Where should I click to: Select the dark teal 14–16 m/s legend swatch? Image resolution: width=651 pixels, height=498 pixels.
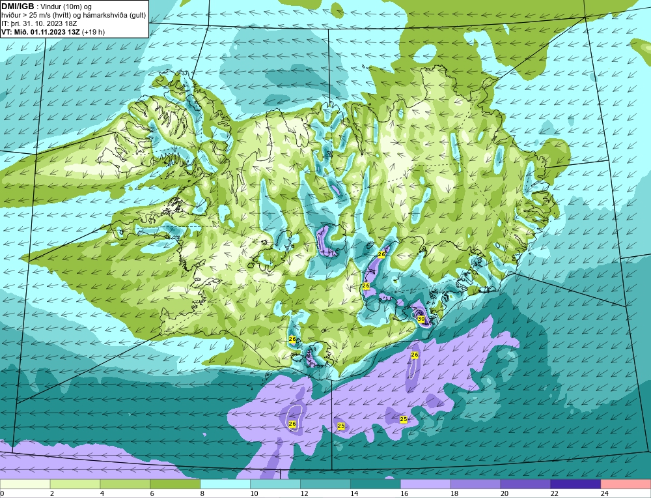376,484
